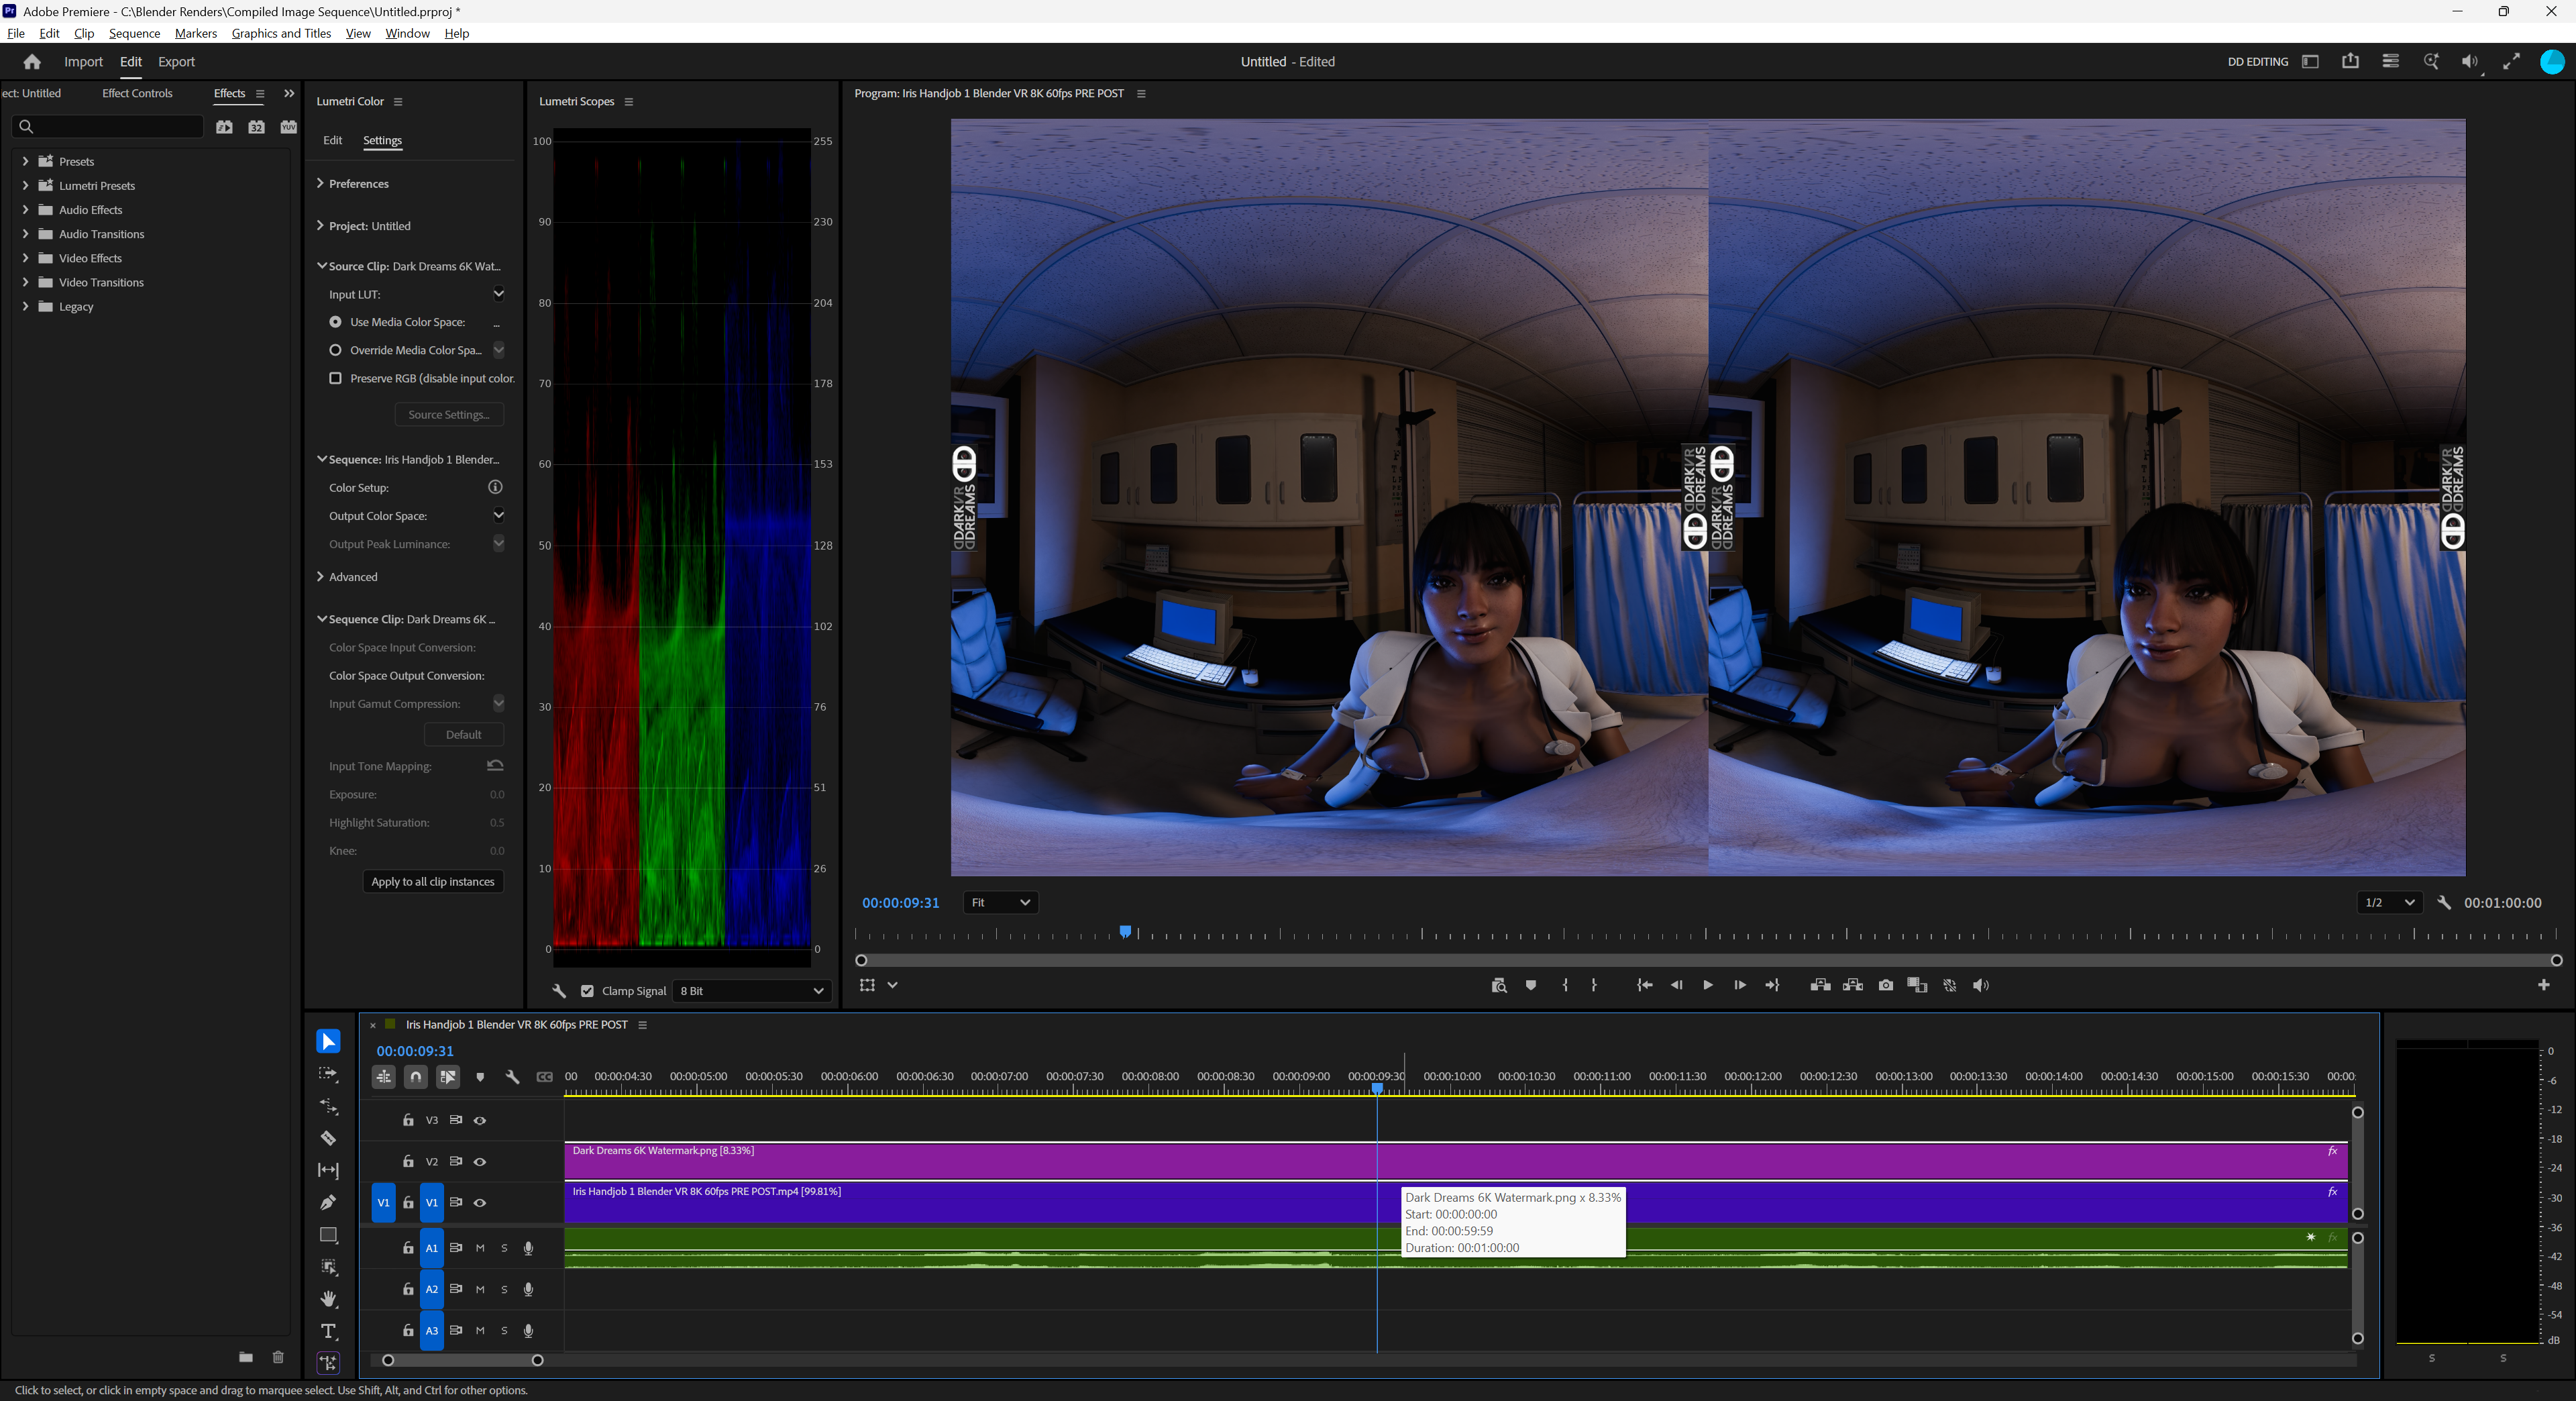The width and height of the screenshot is (2576, 1401).
Task: Create new bin in Effects panel
Action: click(245, 1357)
